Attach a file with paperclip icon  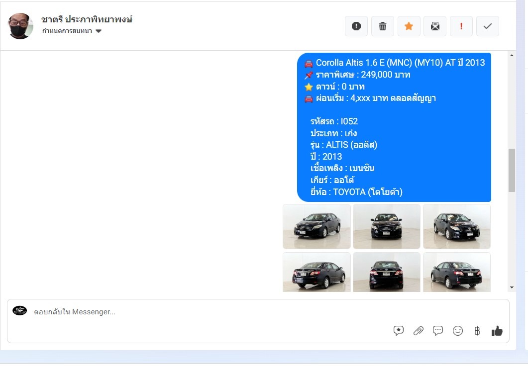click(x=418, y=331)
